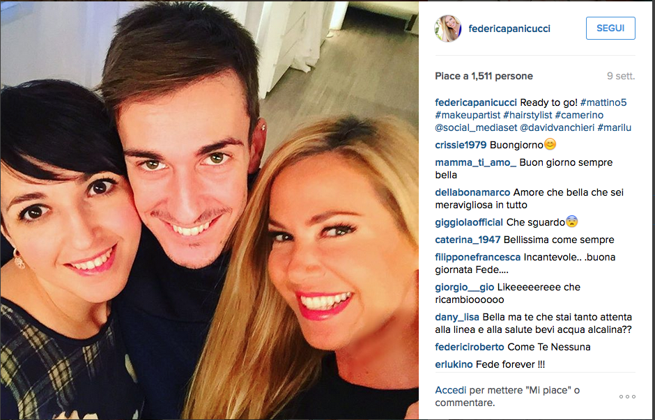Open federicapanicucci username in header

pyautogui.click(x=509, y=29)
